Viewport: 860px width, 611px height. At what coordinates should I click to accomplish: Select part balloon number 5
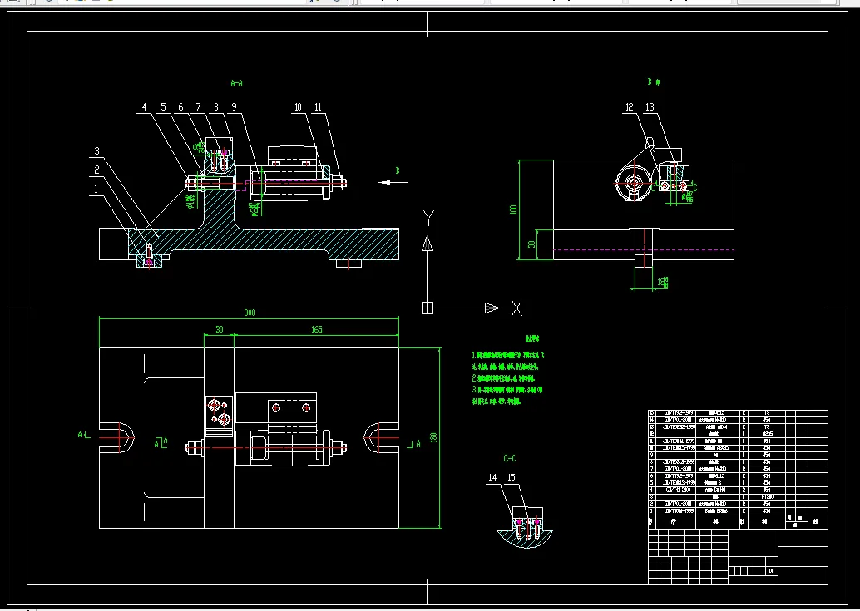[x=163, y=107]
